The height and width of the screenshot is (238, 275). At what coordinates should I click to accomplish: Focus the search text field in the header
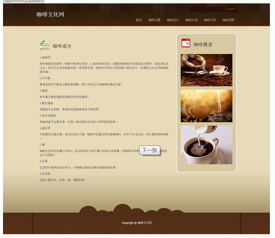pyautogui.click(x=206, y=9)
